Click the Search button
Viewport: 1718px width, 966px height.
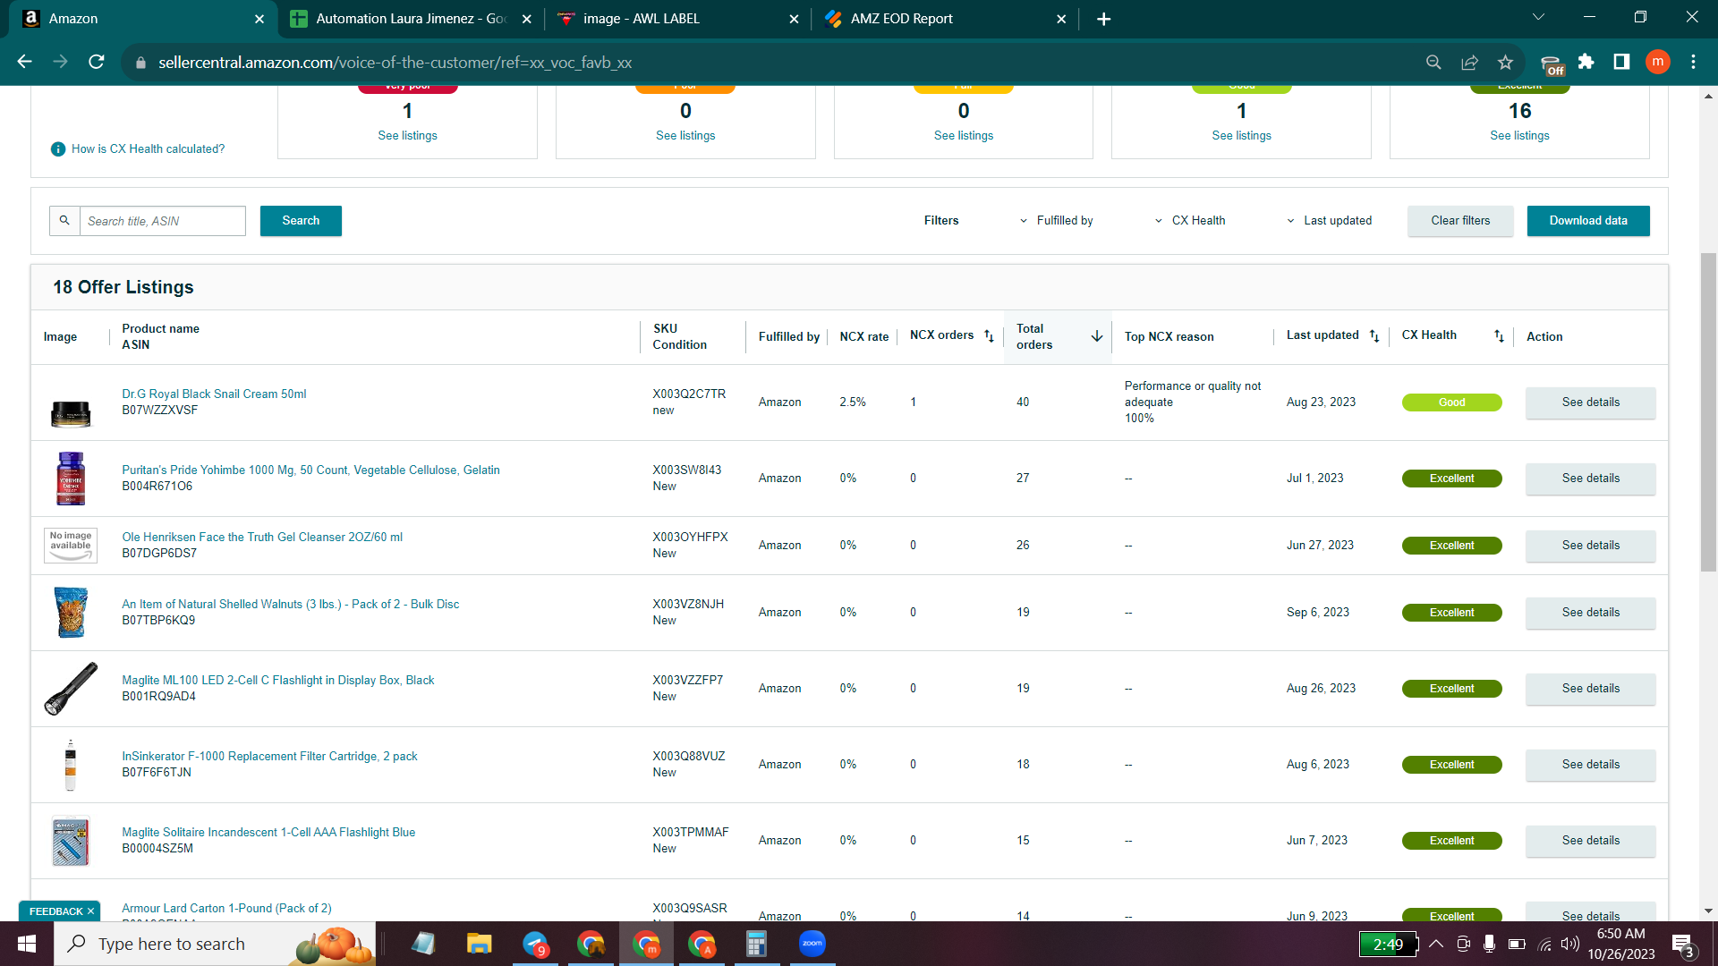pos(301,221)
